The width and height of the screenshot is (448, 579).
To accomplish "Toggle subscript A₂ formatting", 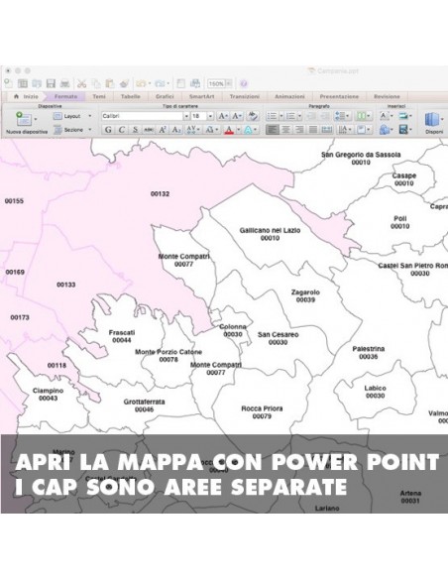I will 176,130.
